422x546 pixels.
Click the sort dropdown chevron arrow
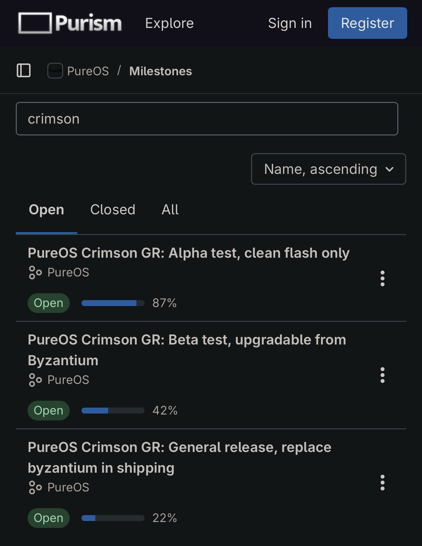tap(390, 169)
